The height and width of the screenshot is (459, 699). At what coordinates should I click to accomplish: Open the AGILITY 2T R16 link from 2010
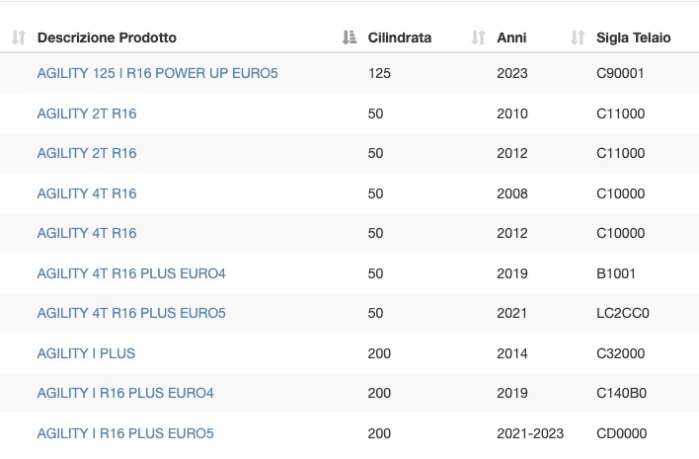point(87,114)
